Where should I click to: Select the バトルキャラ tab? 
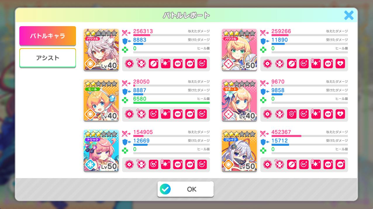(48, 36)
